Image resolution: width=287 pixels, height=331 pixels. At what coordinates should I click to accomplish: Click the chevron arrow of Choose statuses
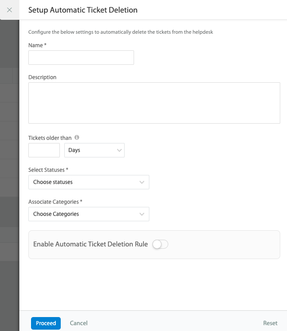pos(142,182)
